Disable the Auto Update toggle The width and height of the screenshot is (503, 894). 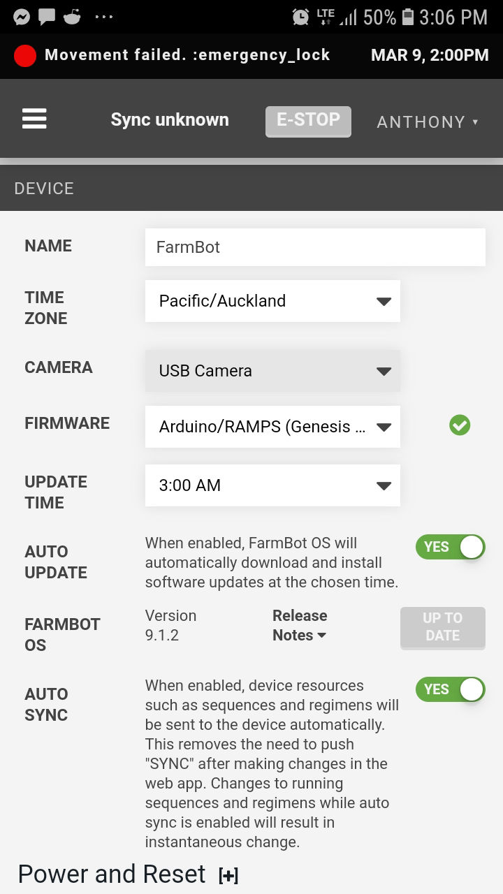450,547
